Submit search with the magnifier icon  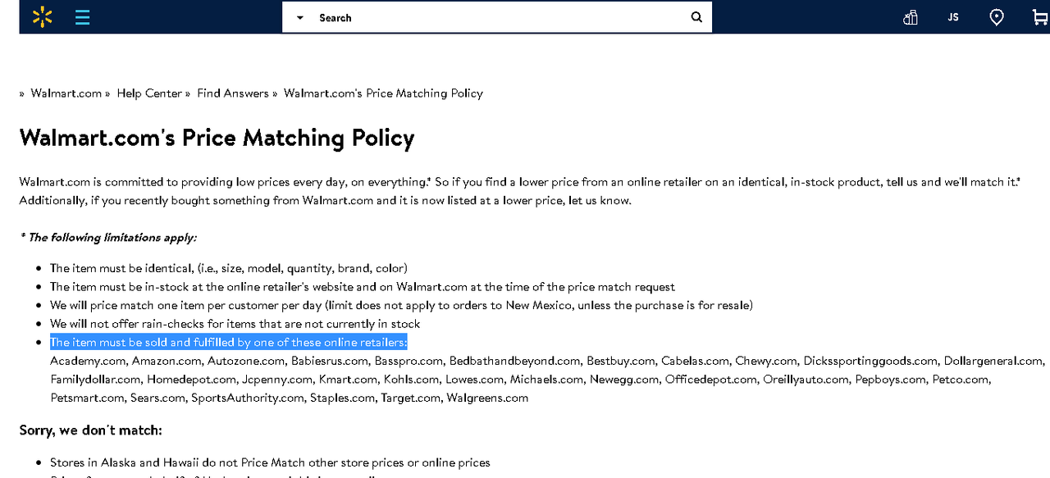click(x=696, y=17)
